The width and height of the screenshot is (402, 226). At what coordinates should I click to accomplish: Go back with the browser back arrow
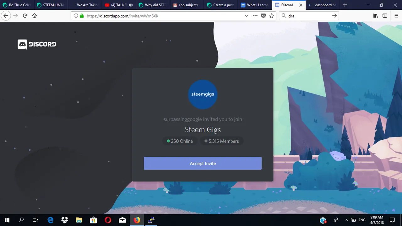pos(6,16)
